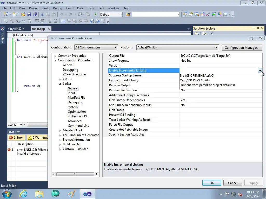
Task: Click the Redo arrow icon
Action: tap(70, 15)
